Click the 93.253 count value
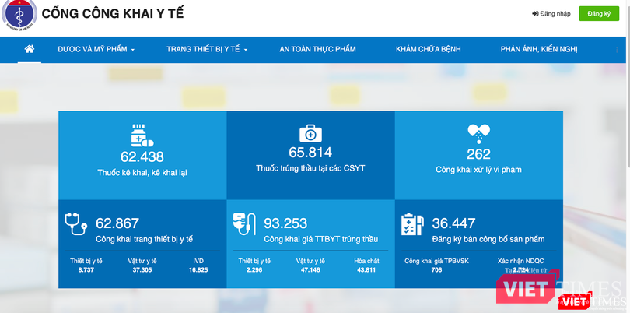 (285, 223)
